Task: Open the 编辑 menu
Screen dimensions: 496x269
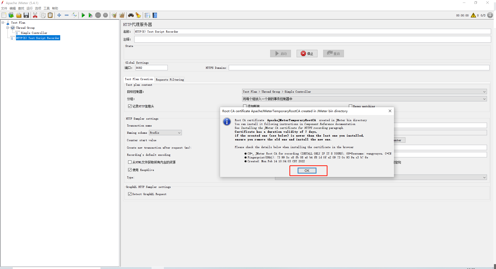Action: coord(13,8)
